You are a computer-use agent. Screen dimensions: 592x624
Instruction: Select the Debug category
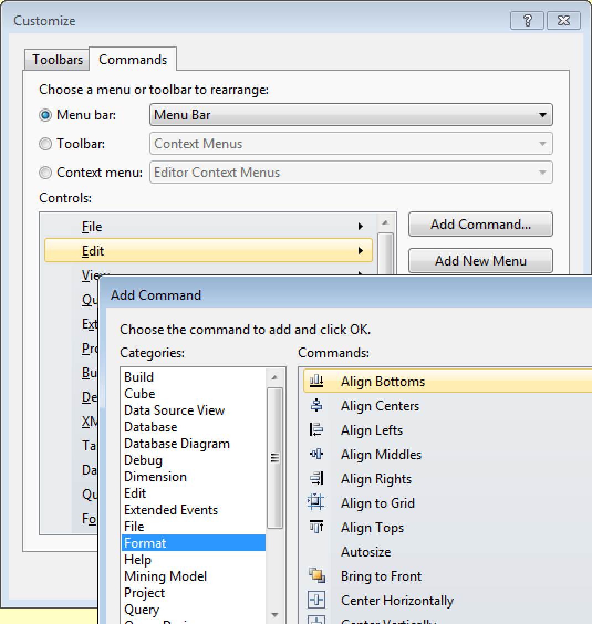point(194,460)
